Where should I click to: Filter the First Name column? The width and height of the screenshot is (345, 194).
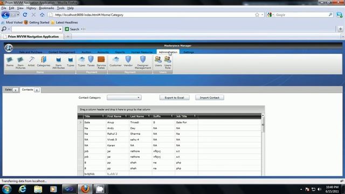126,116
